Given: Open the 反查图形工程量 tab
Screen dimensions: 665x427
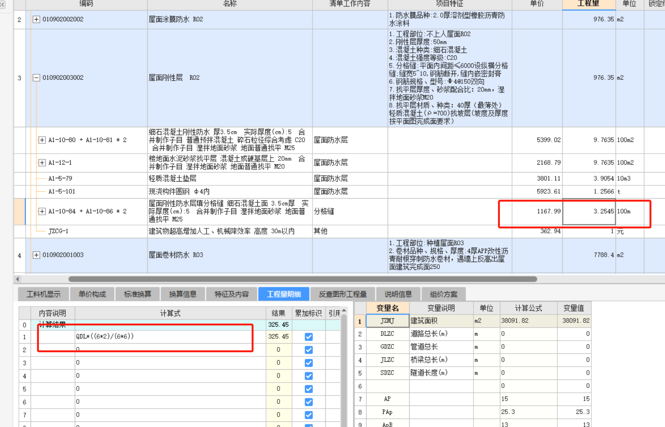Looking at the screenshot, I should (x=343, y=294).
